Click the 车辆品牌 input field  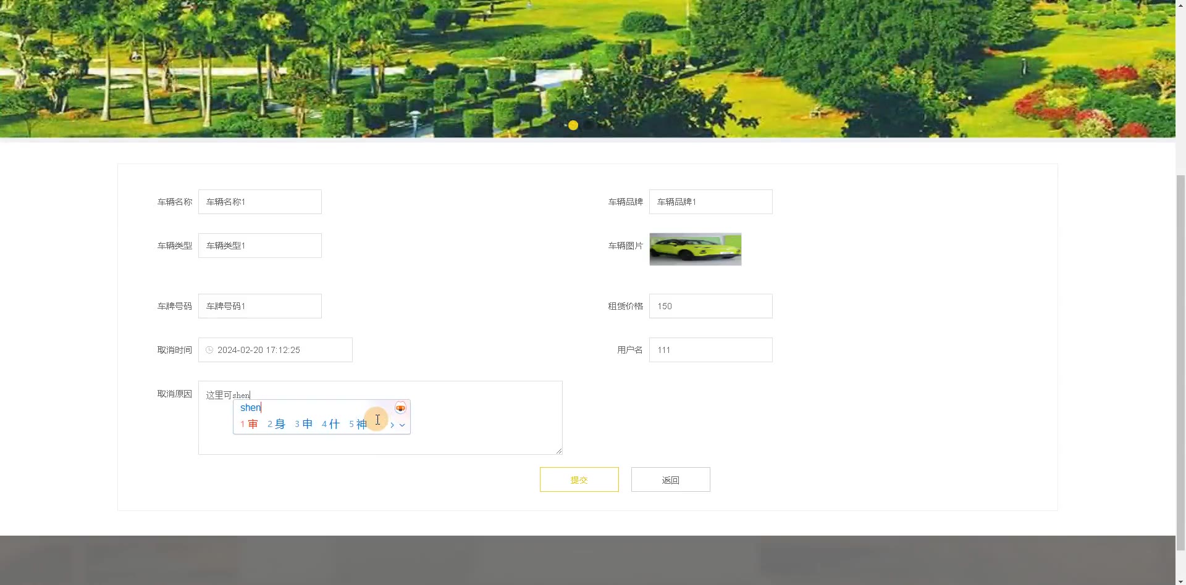point(710,202)
